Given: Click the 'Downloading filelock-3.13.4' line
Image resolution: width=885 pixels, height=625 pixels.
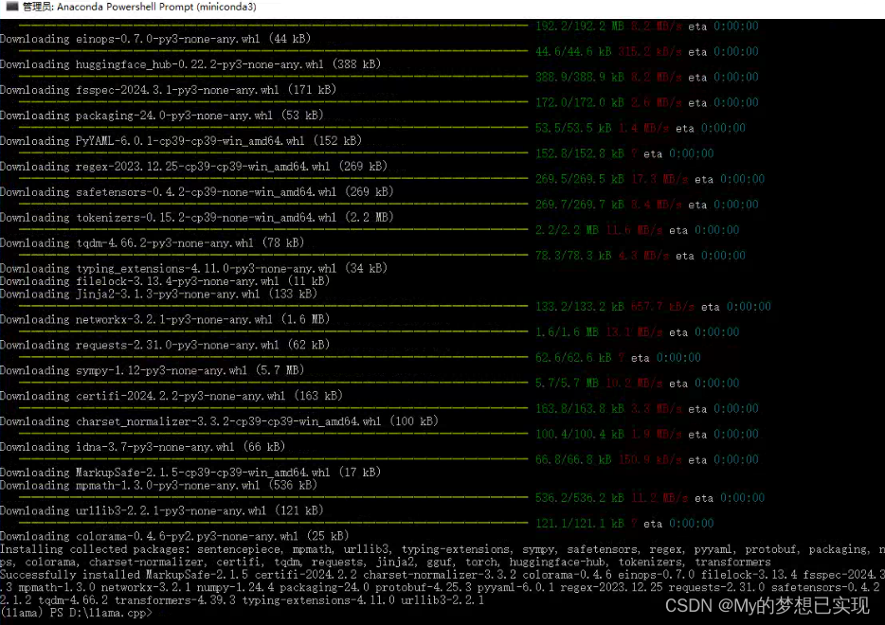Looking at the screenshot, I should click(165, 281).
